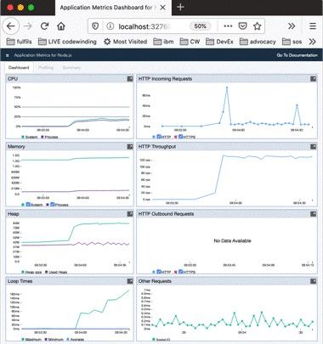Toggle System checkbox in Memory legend
Screen dimensions: 323x344
(28, 204)
